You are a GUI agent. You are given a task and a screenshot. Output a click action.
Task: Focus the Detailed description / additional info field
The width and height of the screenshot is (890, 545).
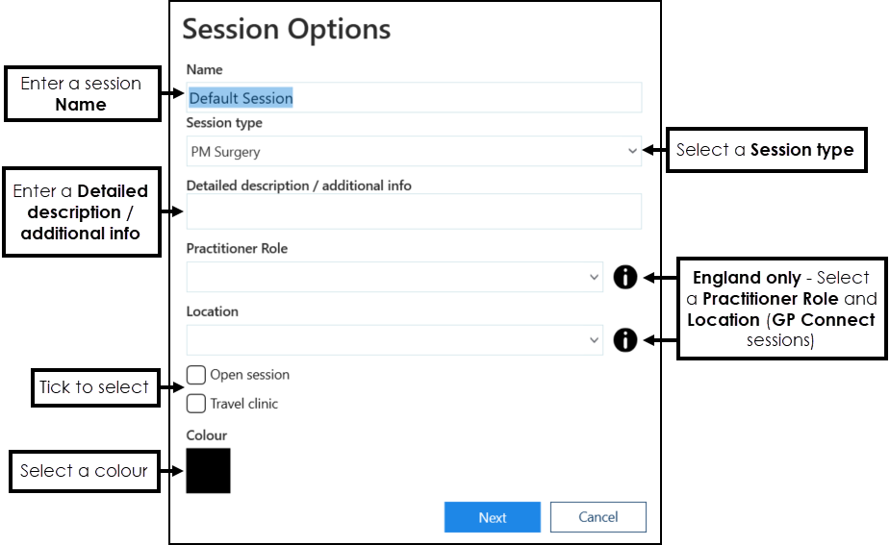pos(414,211)
